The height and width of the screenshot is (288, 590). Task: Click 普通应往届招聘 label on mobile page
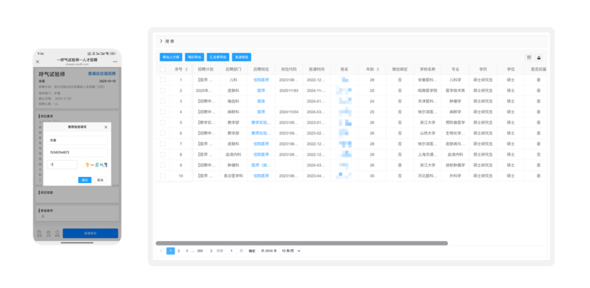tap(102, 74)
